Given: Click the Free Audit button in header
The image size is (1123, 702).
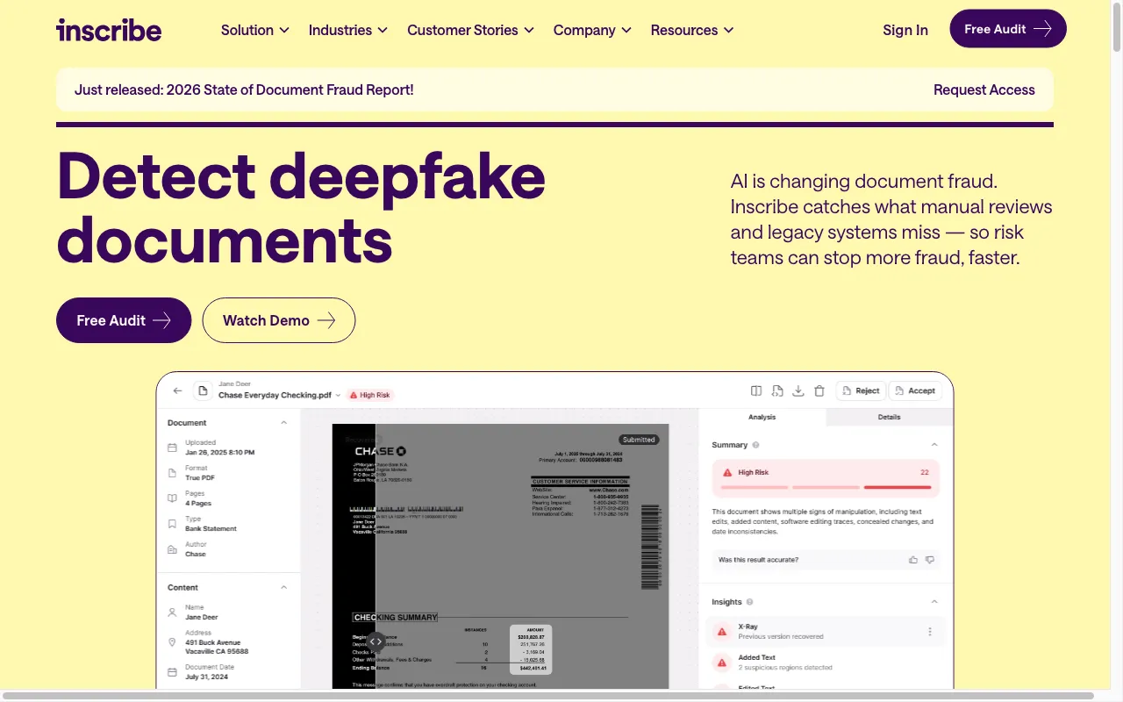Looking at the screenshot, I should click(1008, 29).
